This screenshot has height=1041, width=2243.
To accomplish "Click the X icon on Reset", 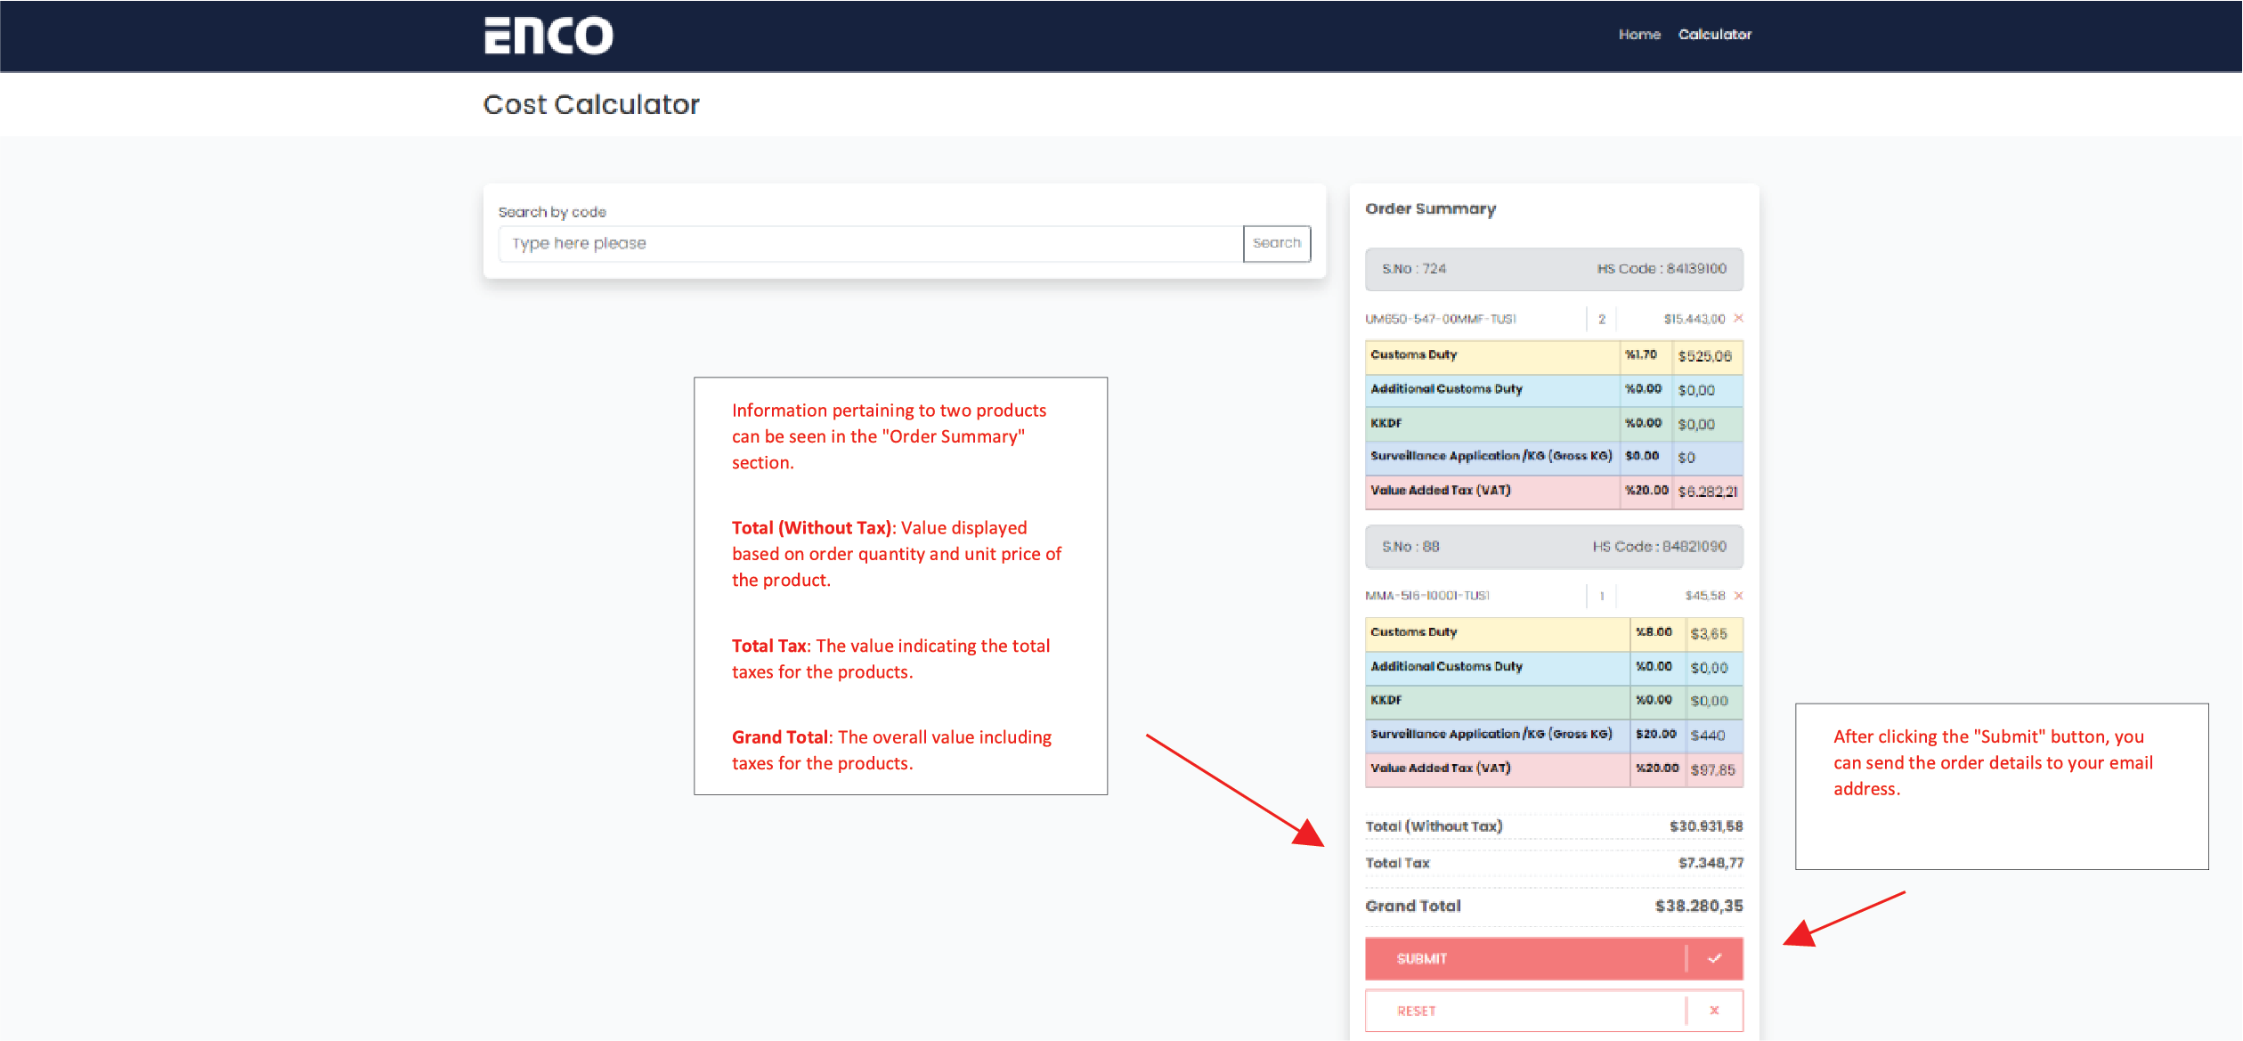I will [x=1714, y=1011].
